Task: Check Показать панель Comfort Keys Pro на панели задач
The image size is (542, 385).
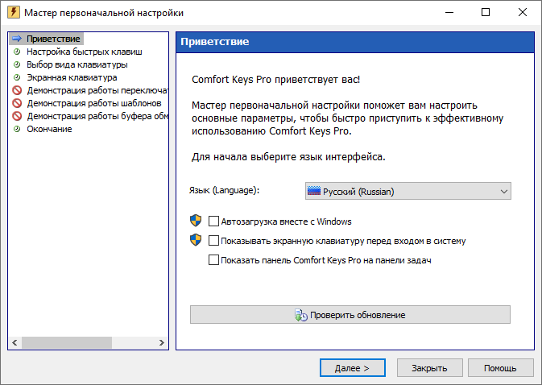Action: (x=213, y=260)
